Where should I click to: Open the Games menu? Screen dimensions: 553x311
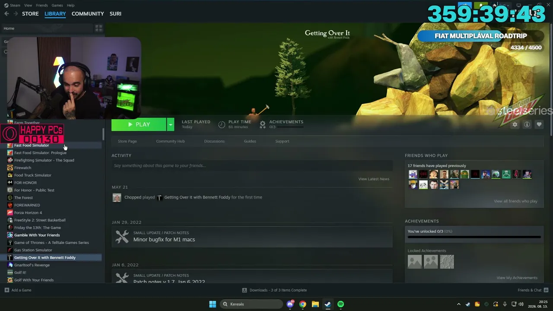pyautogui.click(x=57, y=5)
